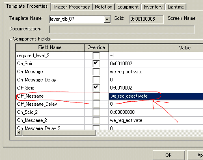203x160 pixels.
Task: Click the Scid field 0x00100006
Action: pyautogui.click(x=147, y=19)
